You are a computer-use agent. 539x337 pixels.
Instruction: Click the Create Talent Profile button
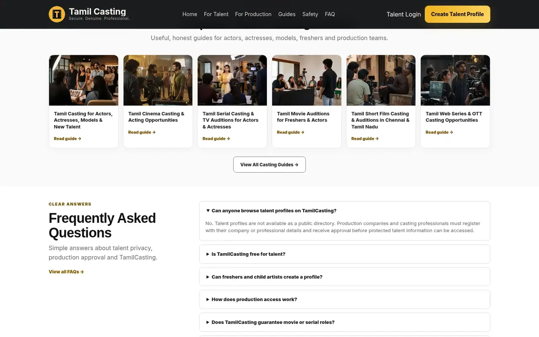pos(457,14)
